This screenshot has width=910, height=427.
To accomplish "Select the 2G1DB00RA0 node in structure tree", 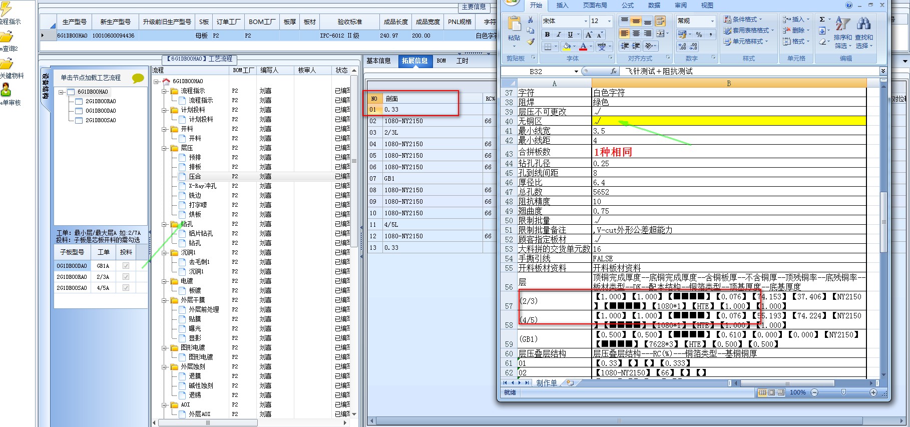I will 101,101.
